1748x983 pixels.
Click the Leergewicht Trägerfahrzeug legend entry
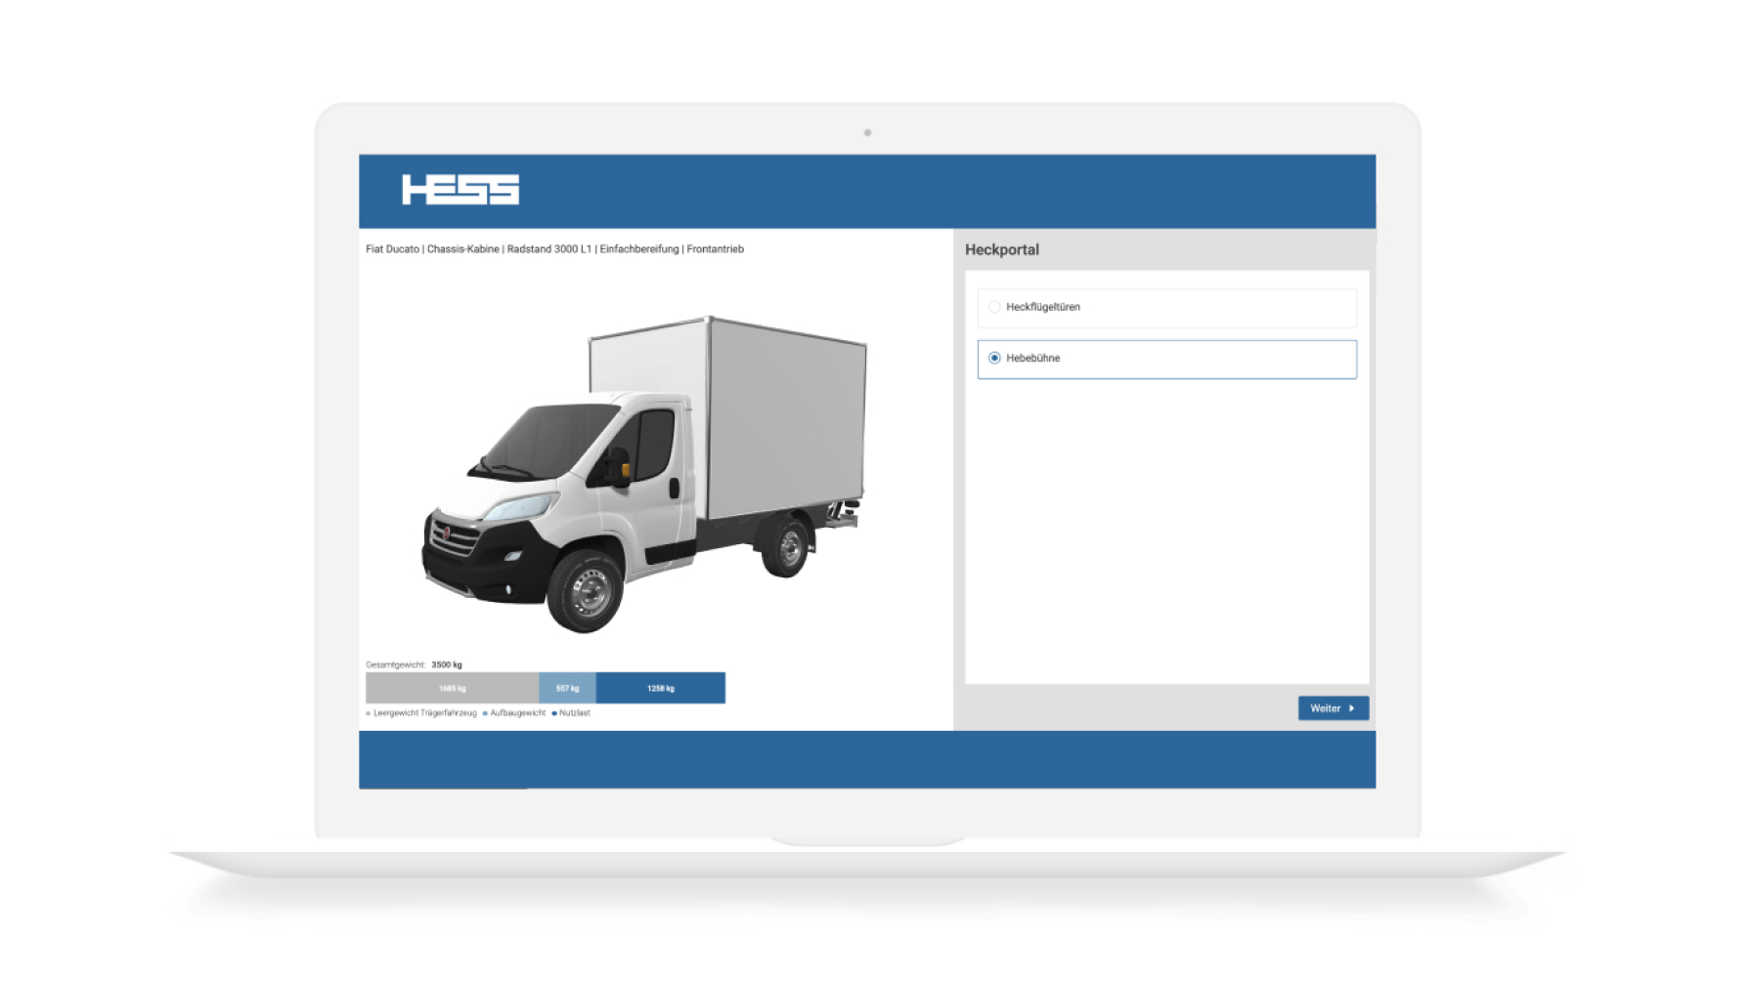point(421,713)
